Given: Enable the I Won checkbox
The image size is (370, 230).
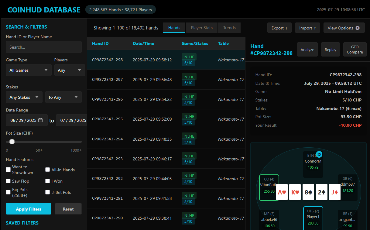Looking at the screenshot, I should 48,181.
